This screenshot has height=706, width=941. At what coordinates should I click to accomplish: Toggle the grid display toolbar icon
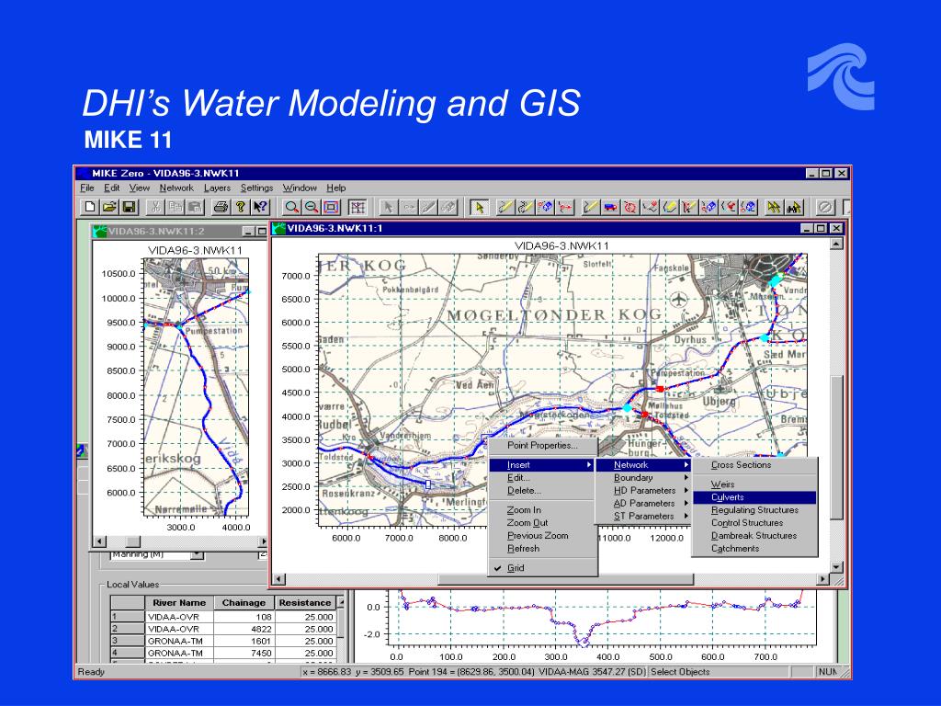point(357,207)
